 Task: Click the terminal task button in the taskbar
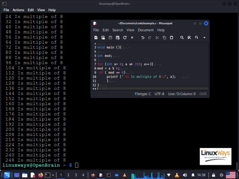(109, 175)
